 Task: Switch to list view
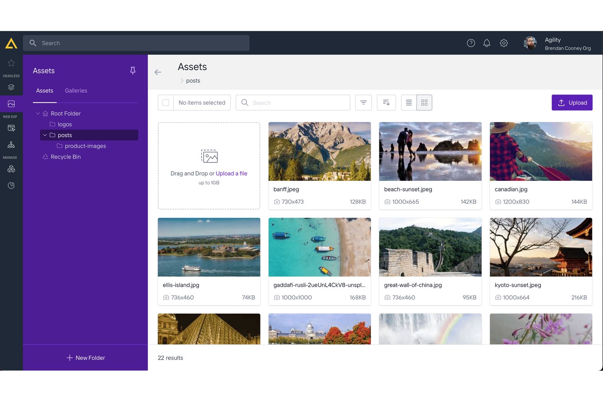409,103
